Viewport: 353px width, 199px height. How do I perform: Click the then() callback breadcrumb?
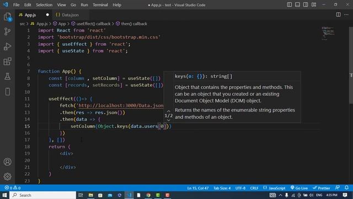click(134, 24)
